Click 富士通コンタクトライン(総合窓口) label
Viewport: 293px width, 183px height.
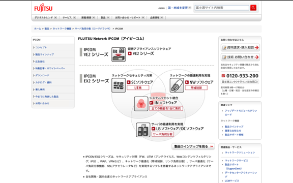(240, 82)
